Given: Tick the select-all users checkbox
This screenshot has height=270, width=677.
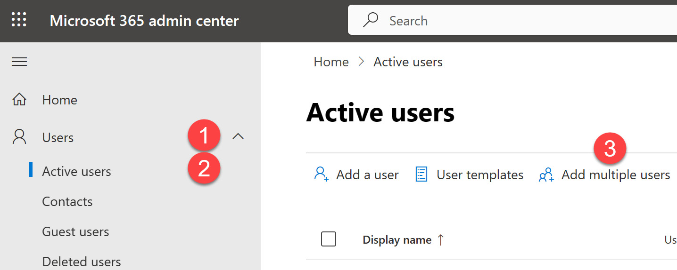Looking at the screenshot, I should click(x=329, y=239).
